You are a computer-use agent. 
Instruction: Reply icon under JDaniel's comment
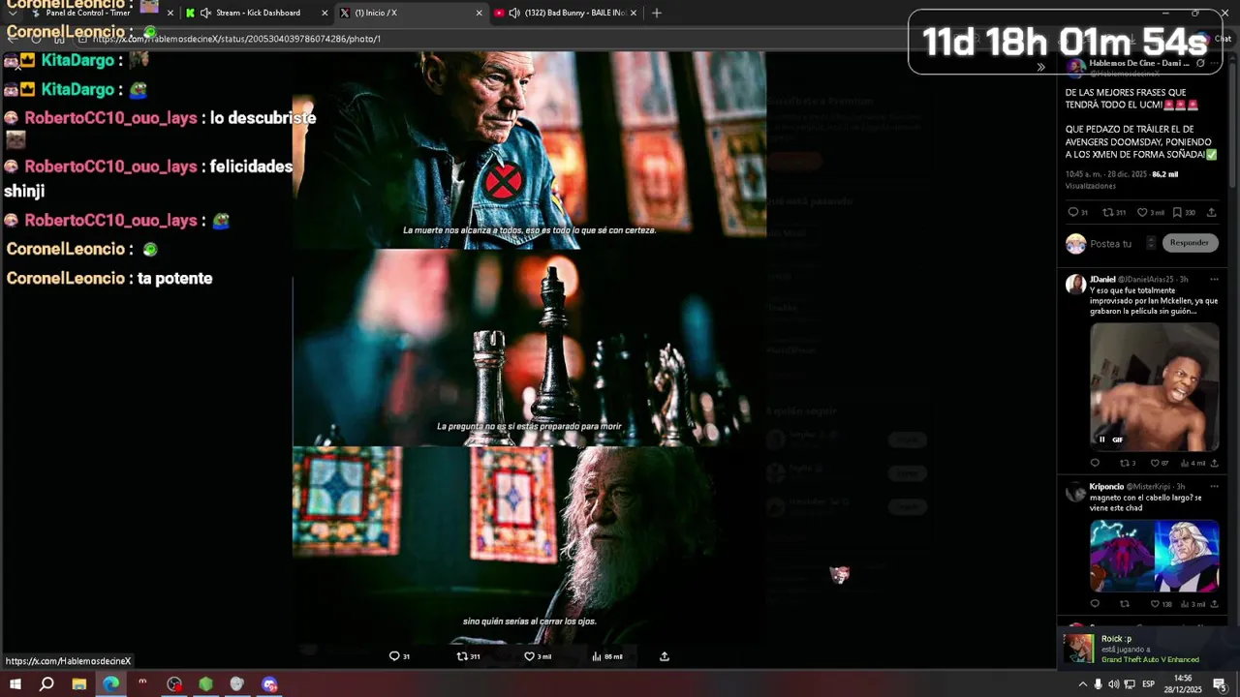1095,463
